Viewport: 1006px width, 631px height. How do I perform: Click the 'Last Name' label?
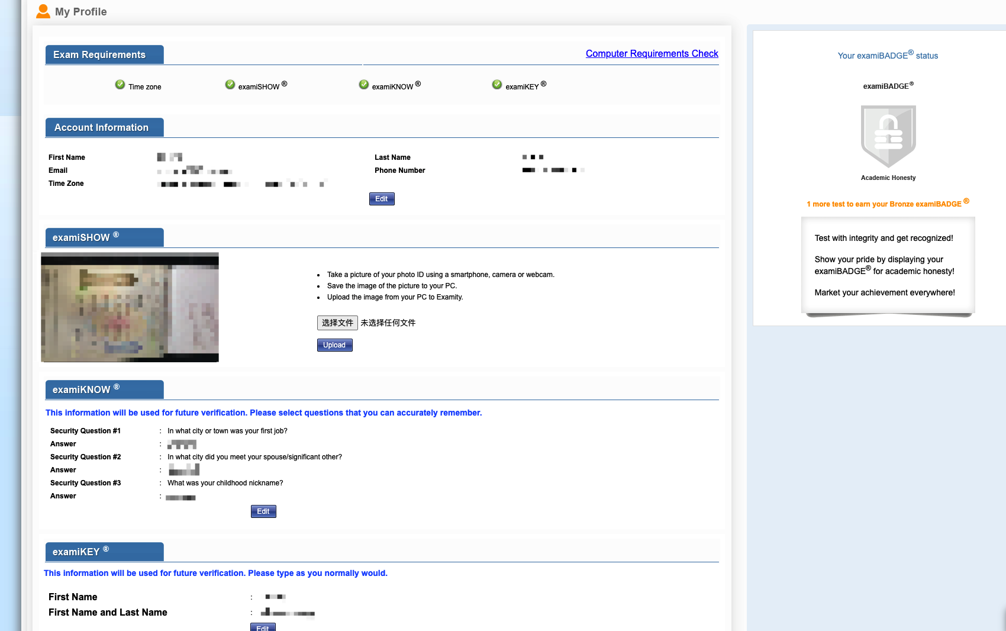[392, 157]
